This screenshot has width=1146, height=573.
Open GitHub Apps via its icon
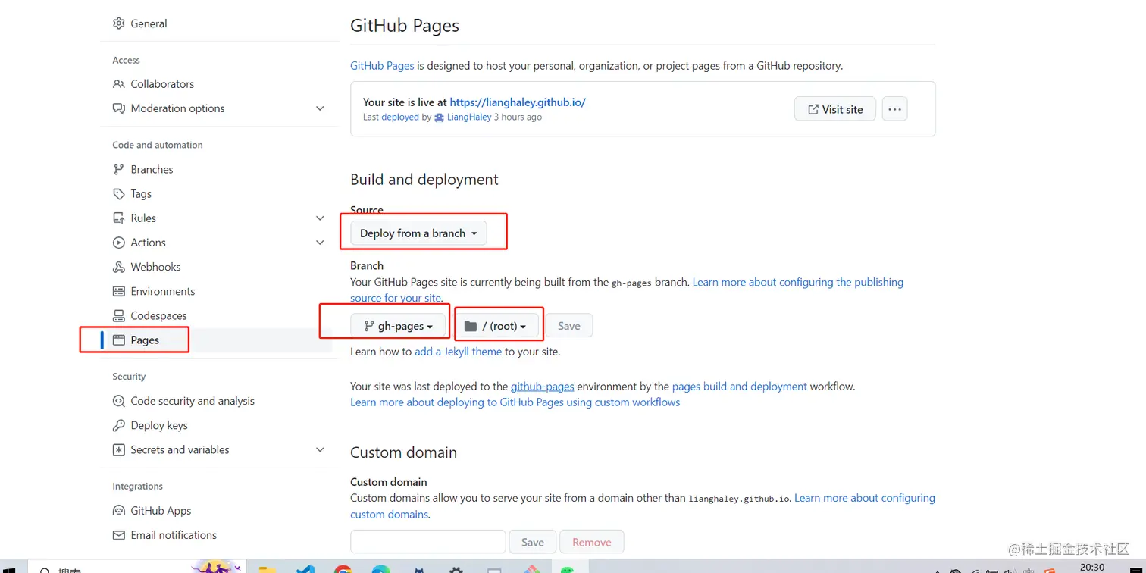[118, 511]
